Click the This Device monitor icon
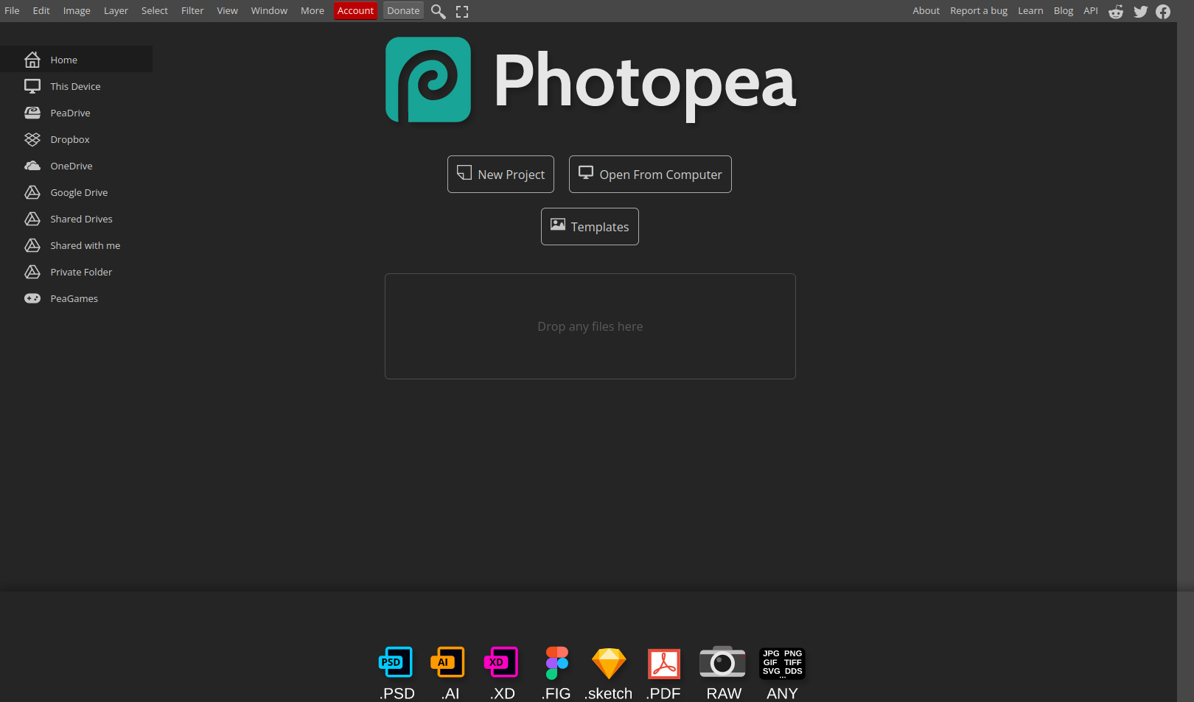1194x702 pixels. 32,86
